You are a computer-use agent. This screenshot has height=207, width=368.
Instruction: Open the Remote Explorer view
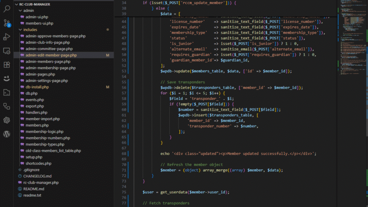point(7,51)
